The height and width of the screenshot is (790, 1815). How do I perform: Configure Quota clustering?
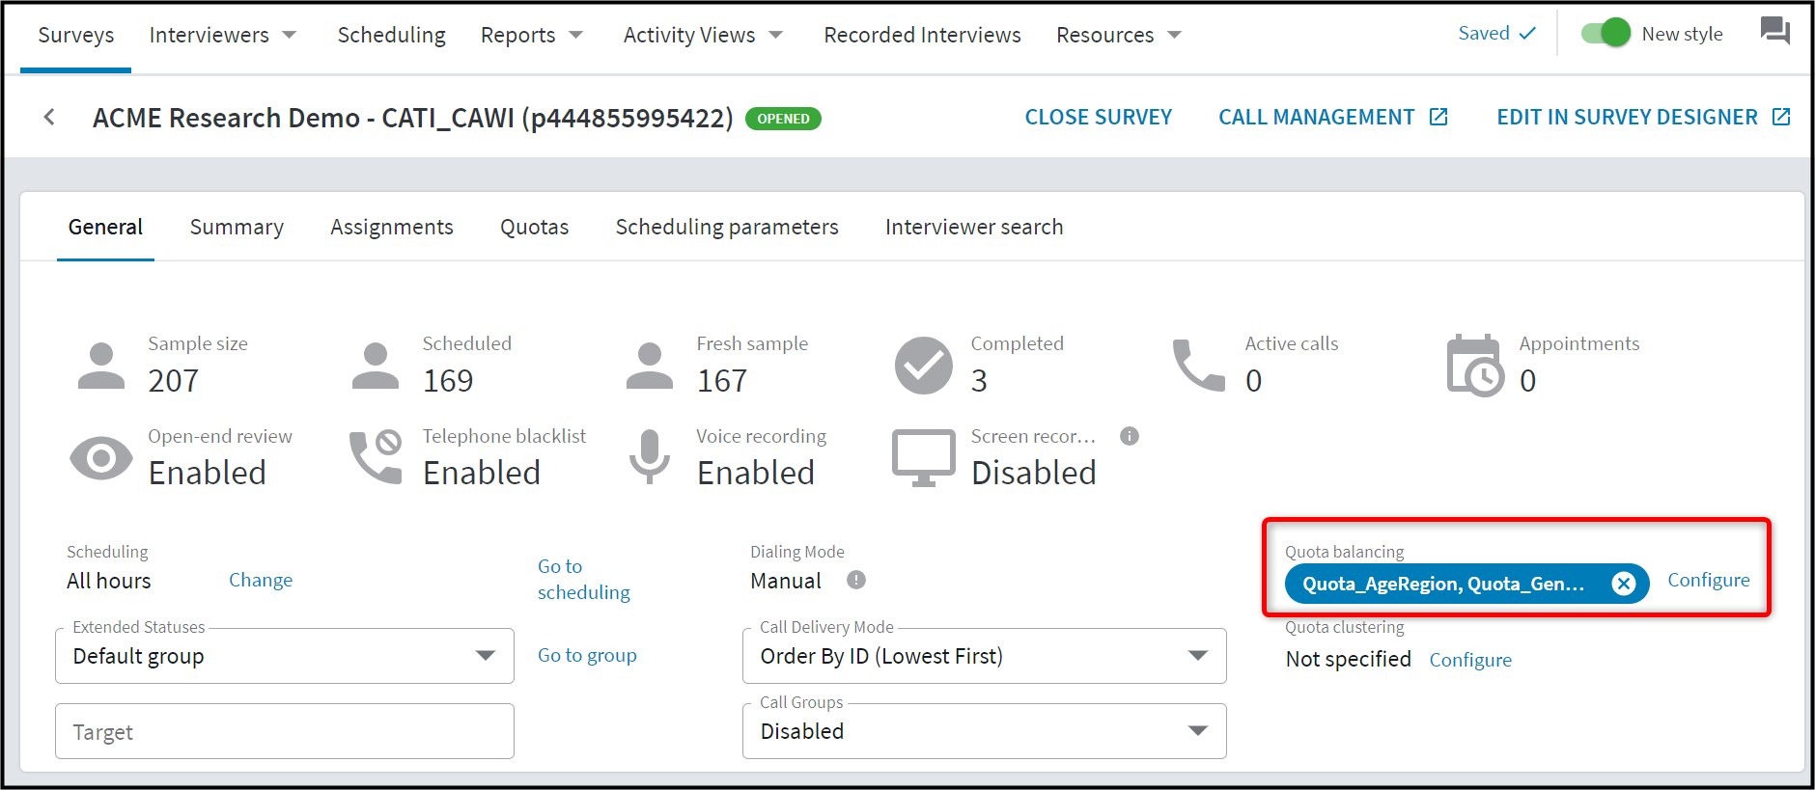1470,660
